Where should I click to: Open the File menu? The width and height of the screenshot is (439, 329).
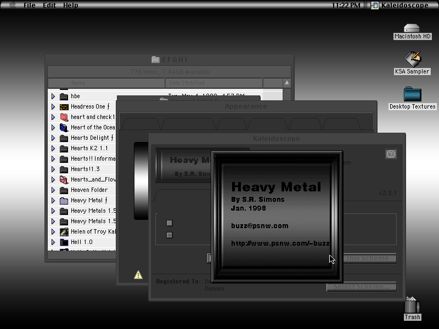(x=30, y=5)
